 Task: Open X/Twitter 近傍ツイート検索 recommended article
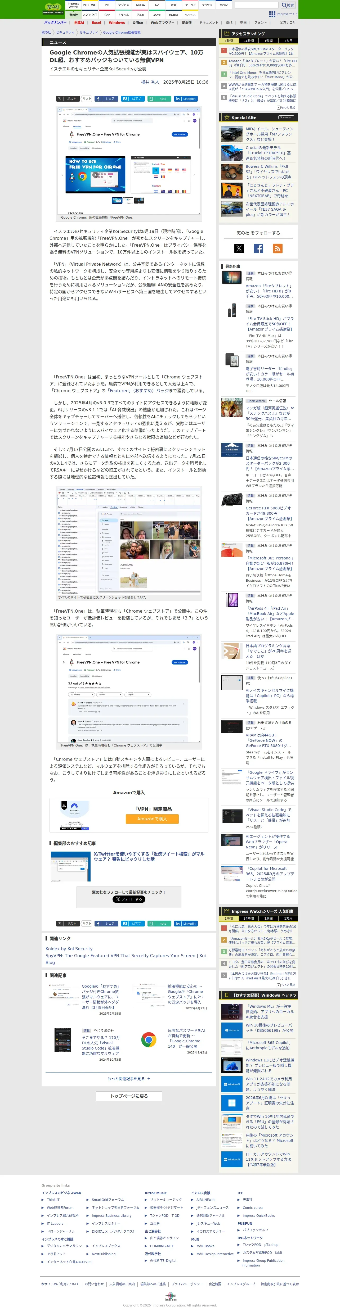point(149,856)
